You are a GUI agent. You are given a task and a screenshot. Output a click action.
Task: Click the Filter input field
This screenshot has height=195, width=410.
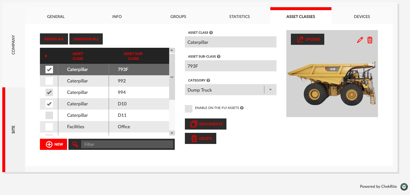coord(127,144)
